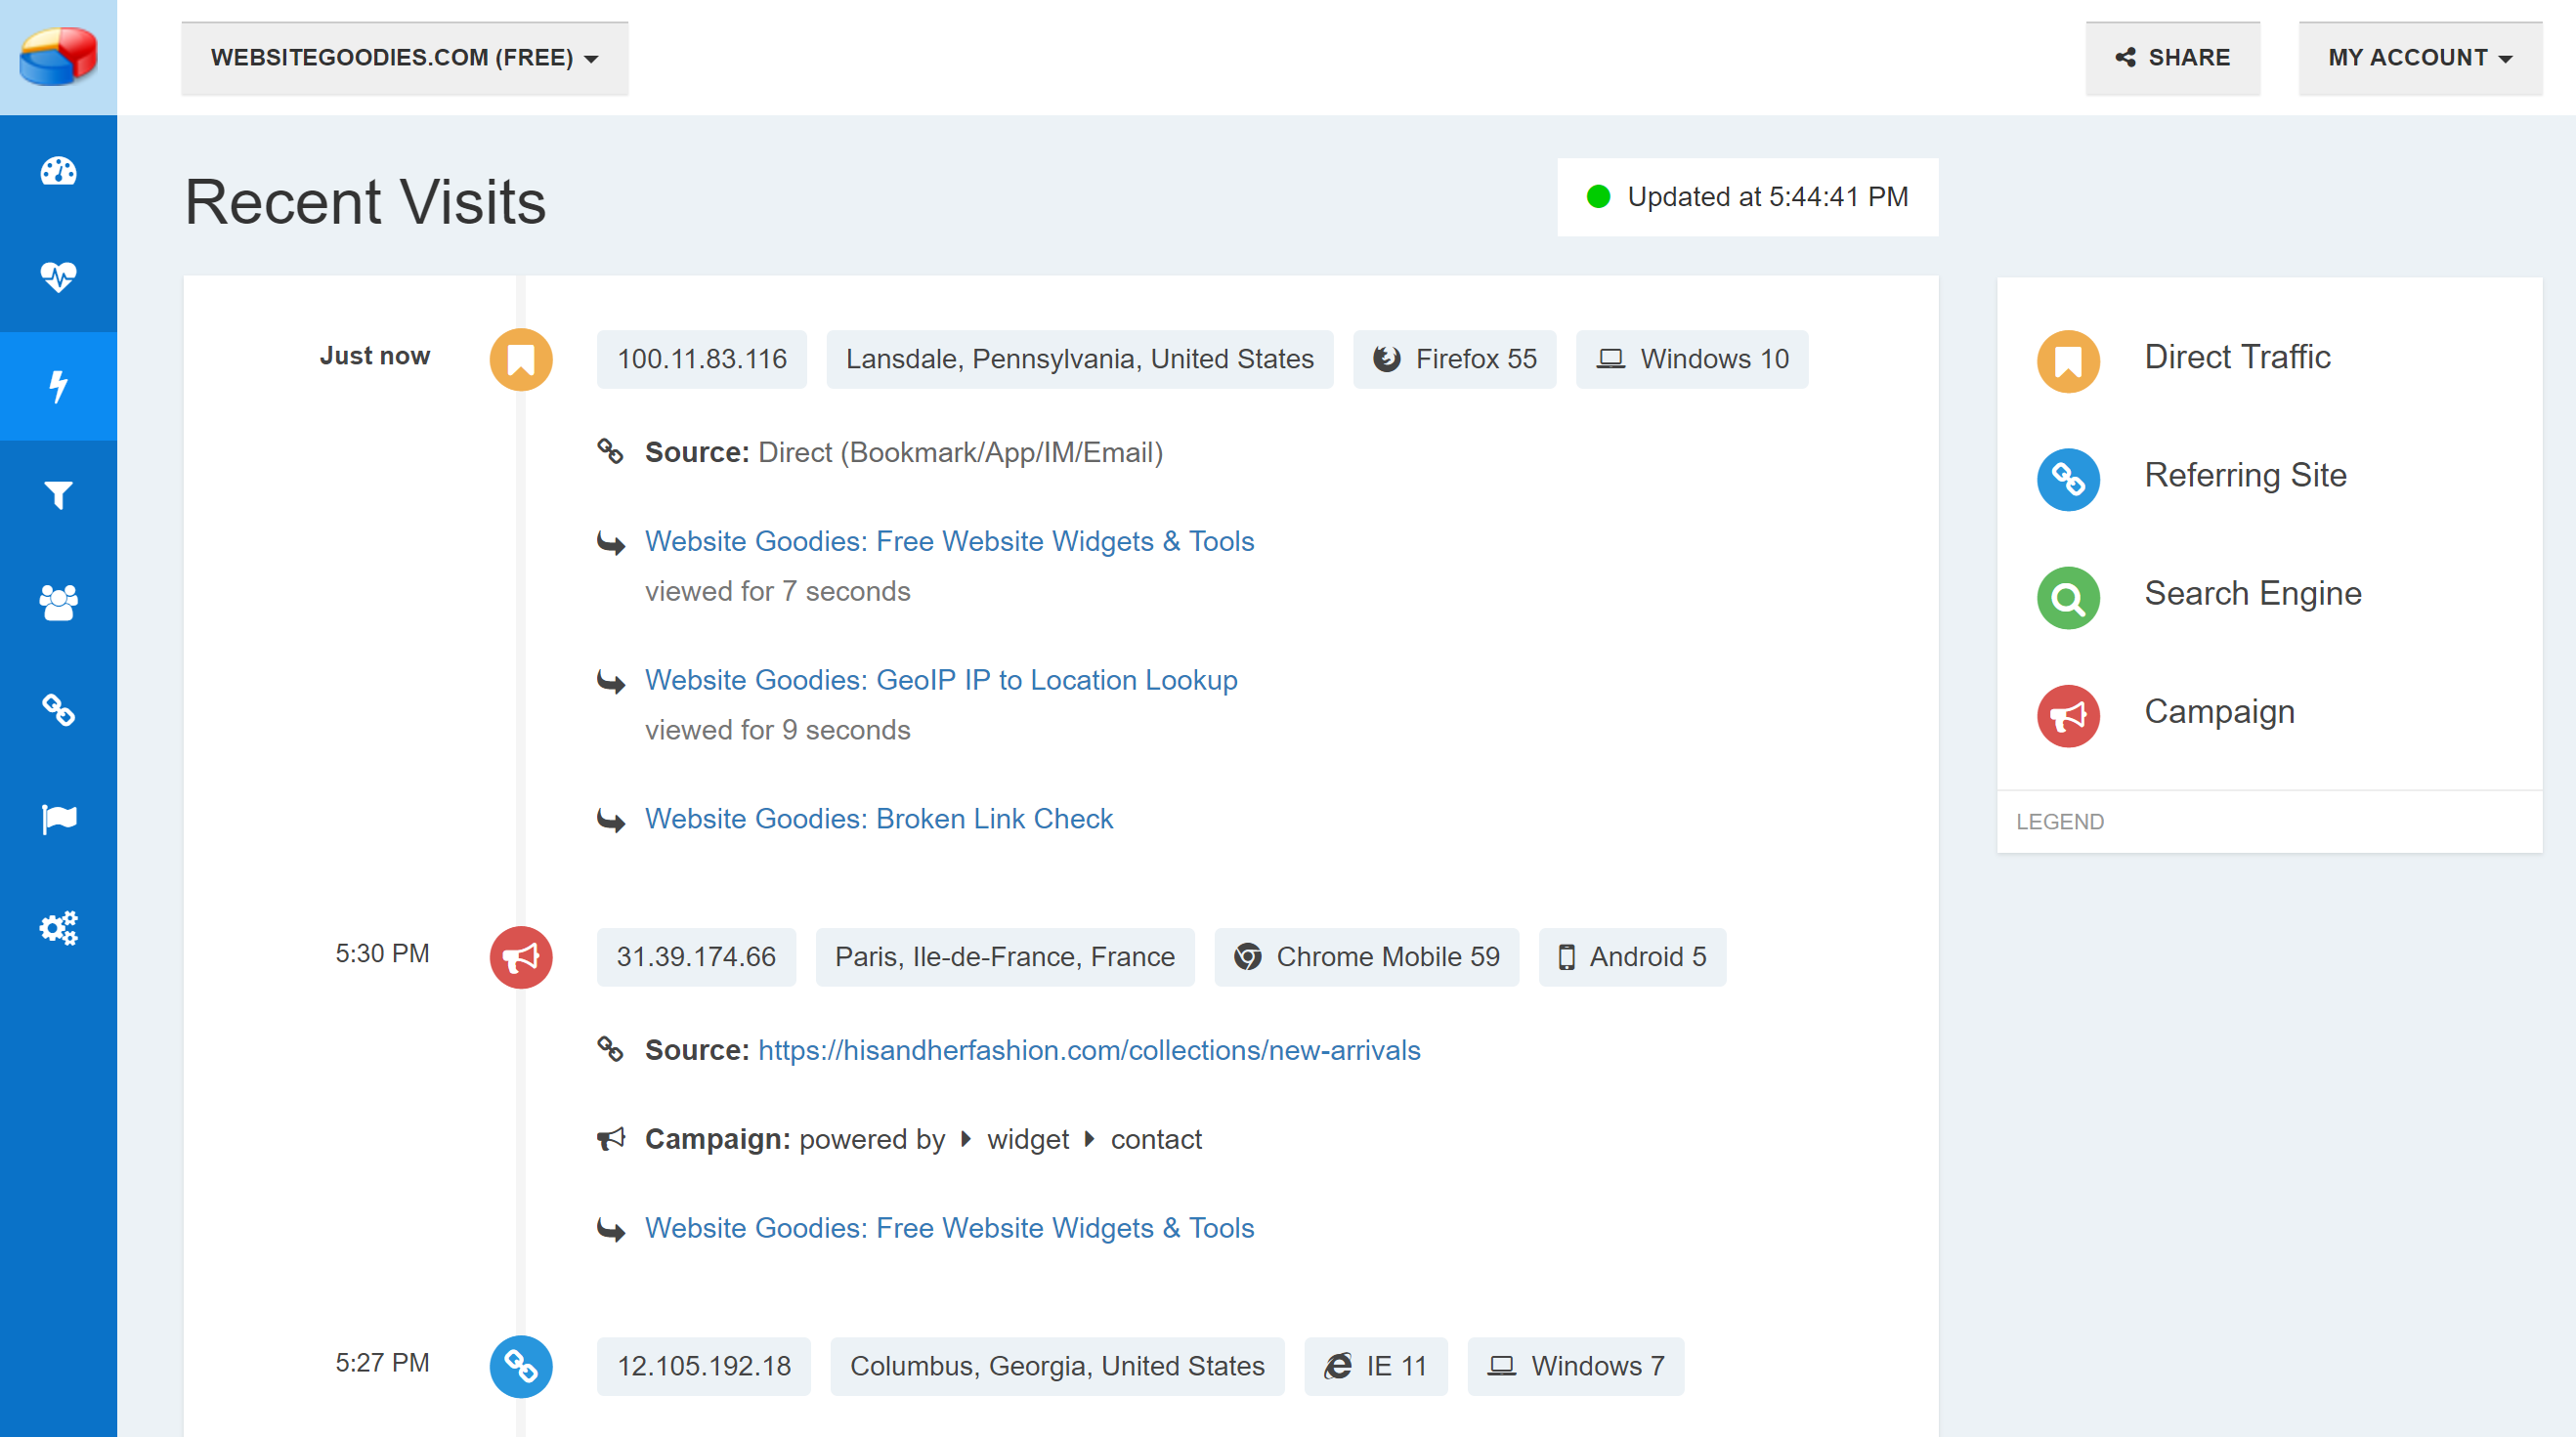Open the GeoIP IP to Location Lookup link
This screenshot has width=2576, height=1437.
tap(940, 680)
